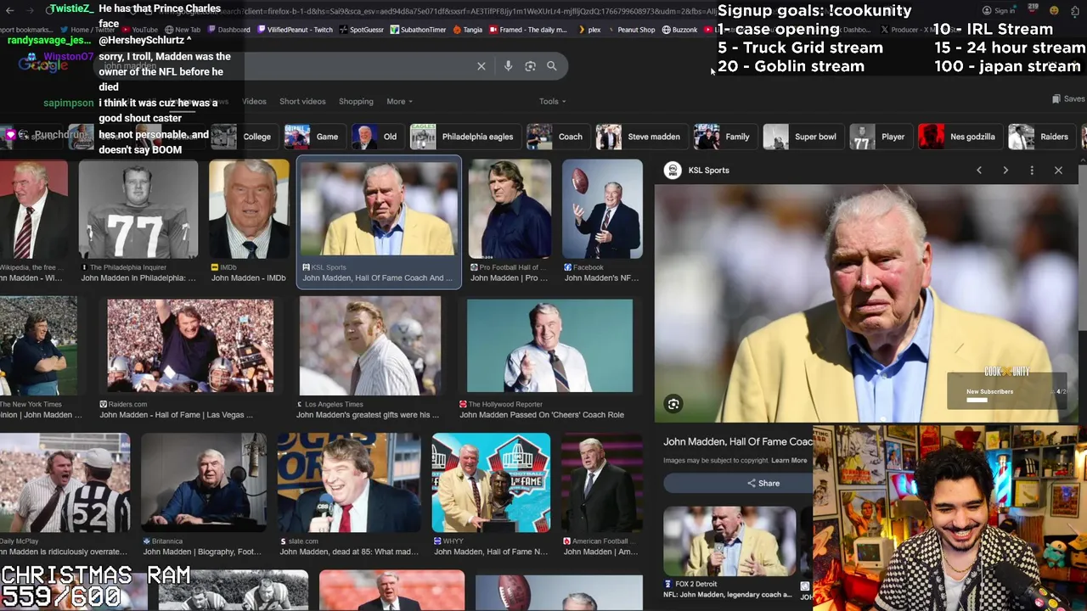
Task: Open the SpotGuessr bookmark
Action: pos(361,30)
